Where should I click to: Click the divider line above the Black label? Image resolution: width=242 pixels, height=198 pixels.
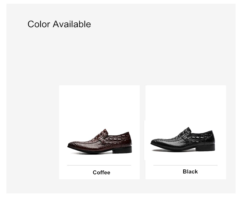[x=185, y=165]
